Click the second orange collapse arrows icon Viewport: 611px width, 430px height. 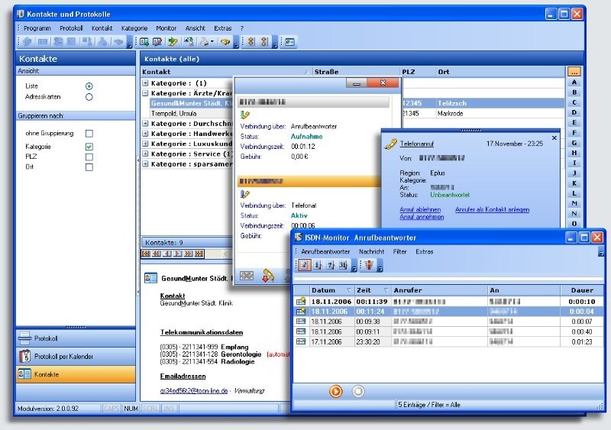pos(264,42)
